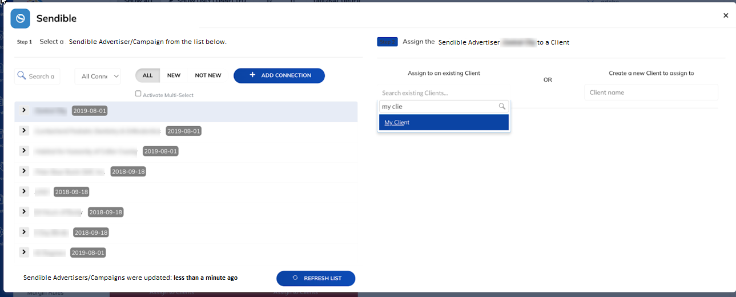The width and height of the screenshot is (736, 297).
Task: Choose My Client from the results
Action: click(x=444, y=122)
